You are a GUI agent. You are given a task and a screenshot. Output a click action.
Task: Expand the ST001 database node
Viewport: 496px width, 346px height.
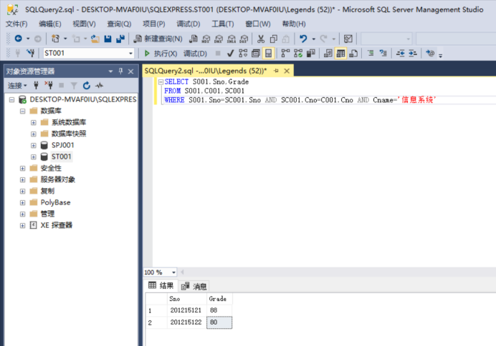pos(34,157)
